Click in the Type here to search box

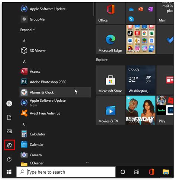[x=66, y=172]
